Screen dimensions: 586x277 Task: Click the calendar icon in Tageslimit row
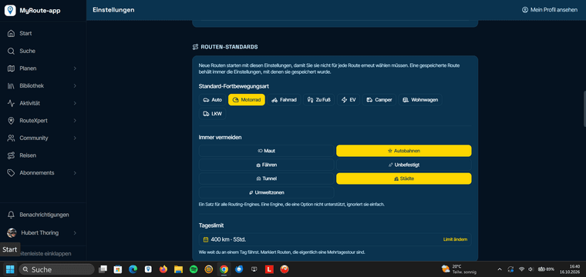point(206,239)
